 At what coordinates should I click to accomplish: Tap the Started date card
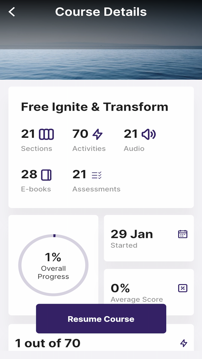[149, 238]
